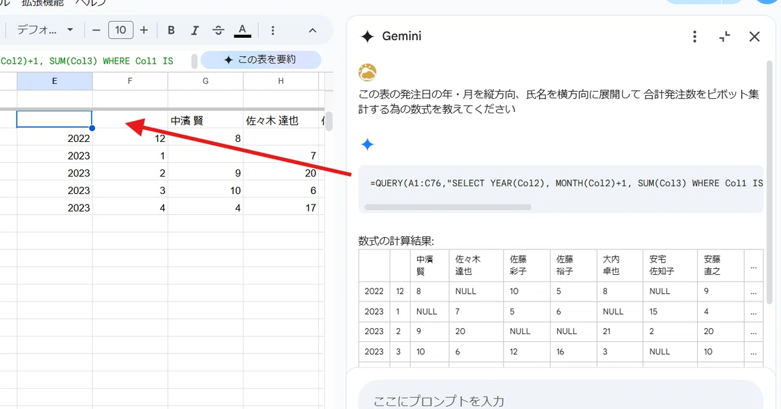Collapse the toolbar with the up chevron
781x409 pixels.
pos(312,30)
